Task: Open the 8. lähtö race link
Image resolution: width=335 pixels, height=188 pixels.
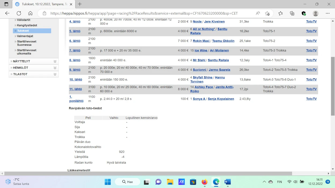Action: [75, 60]
